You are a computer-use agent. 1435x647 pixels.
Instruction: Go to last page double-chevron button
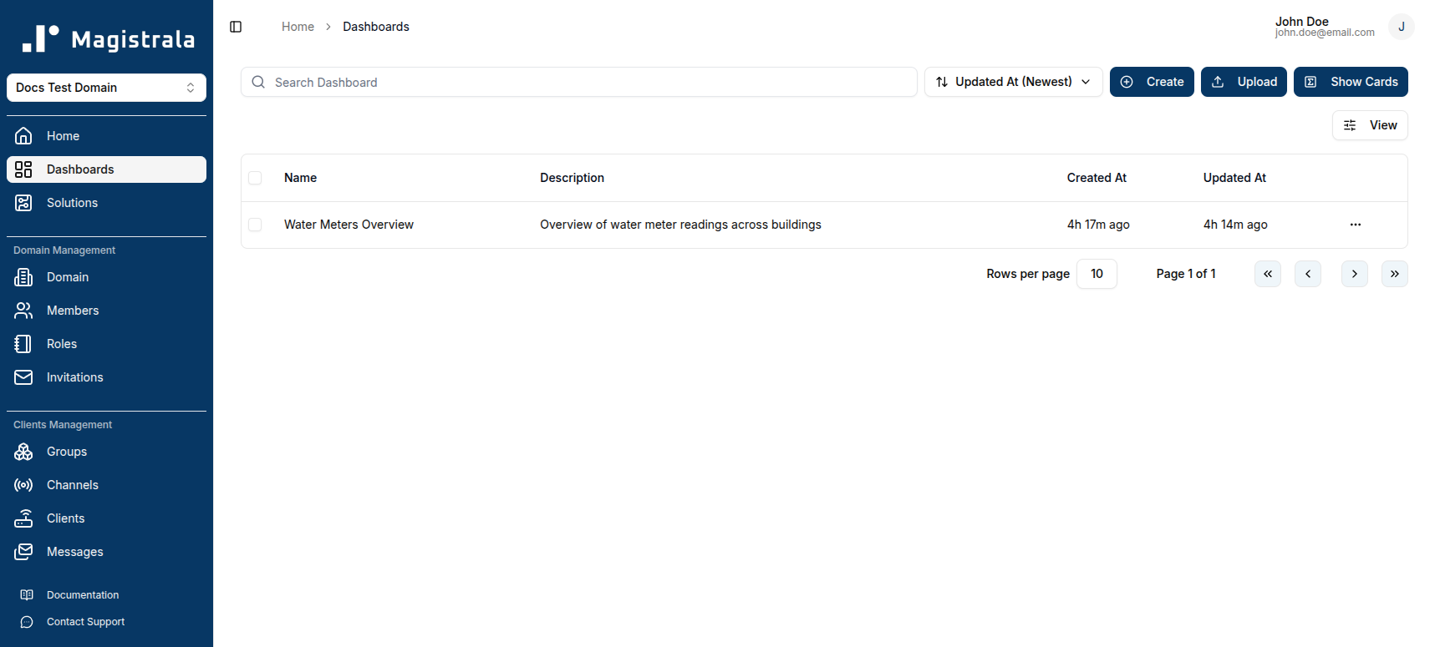click(1395, 274)
